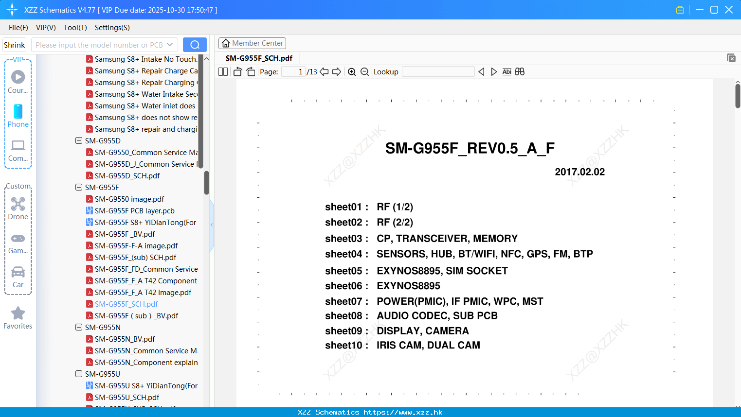This screenshot has height=417, width=741.
Task: Click the model number search input
Action: pos(99,45)
